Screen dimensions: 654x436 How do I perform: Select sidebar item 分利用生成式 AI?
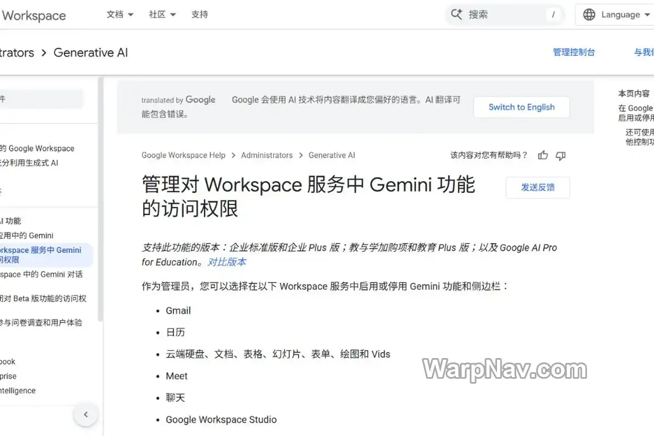click(29, 163)
